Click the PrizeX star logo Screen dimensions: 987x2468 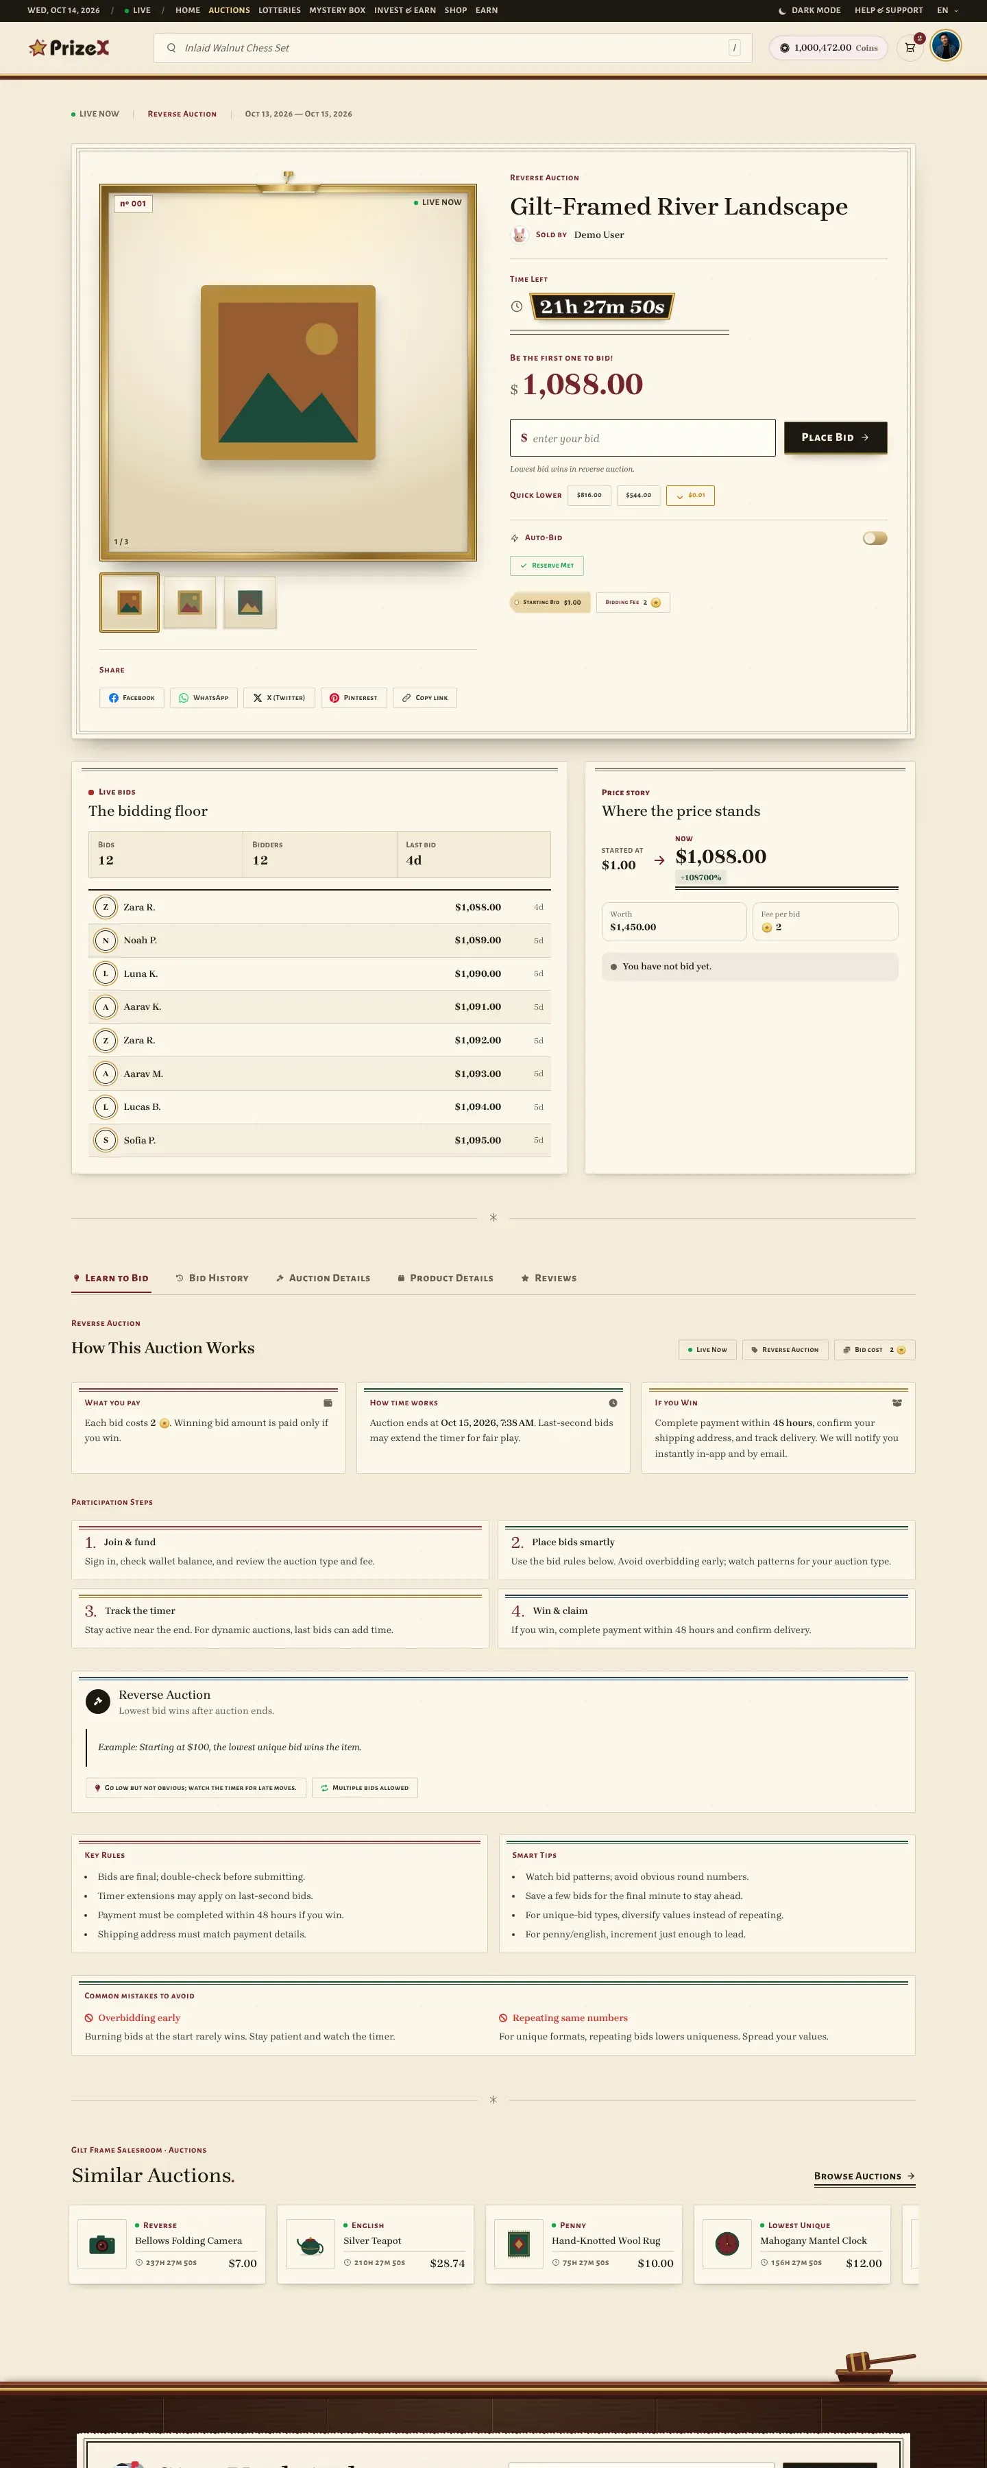click(x=69, y=48)
